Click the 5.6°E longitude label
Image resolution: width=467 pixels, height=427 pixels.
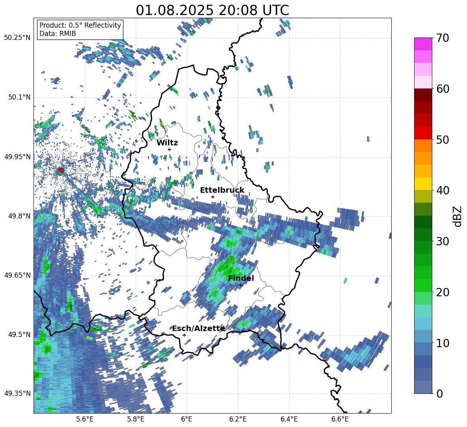pos(84,419)
